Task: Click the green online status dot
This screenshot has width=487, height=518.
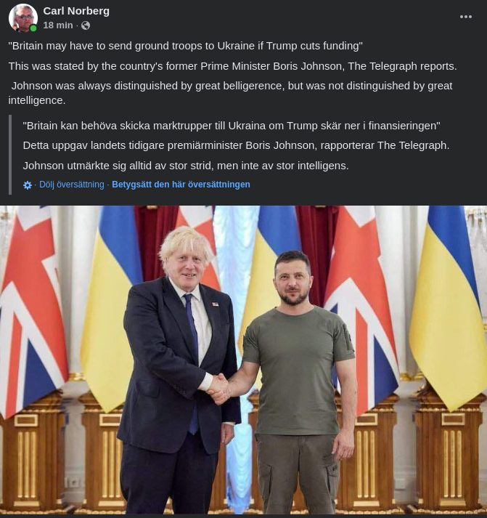Action: [33, 28]
